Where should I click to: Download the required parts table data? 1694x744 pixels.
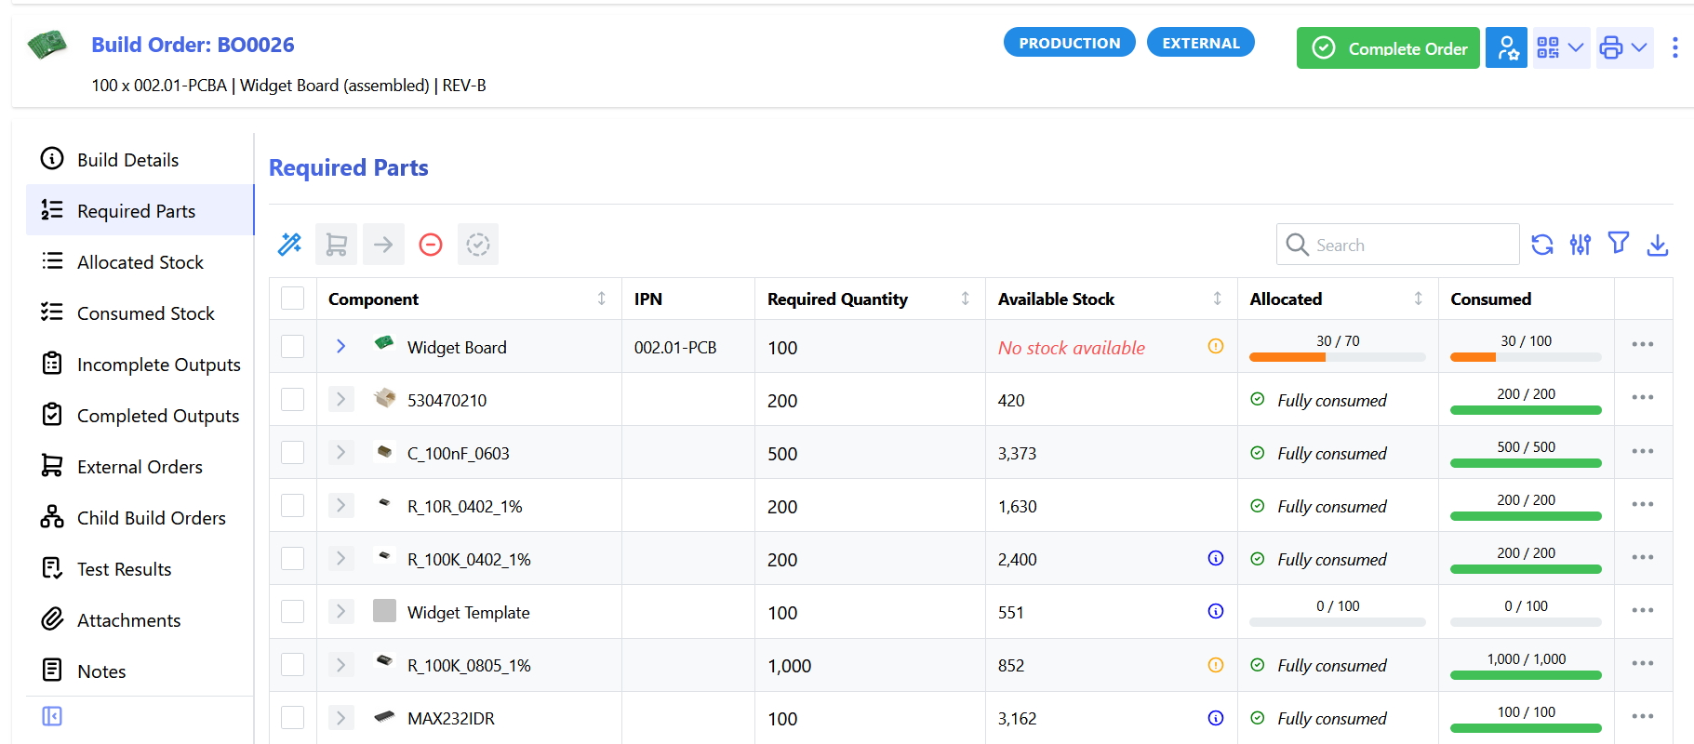[x=1658, y=245]
